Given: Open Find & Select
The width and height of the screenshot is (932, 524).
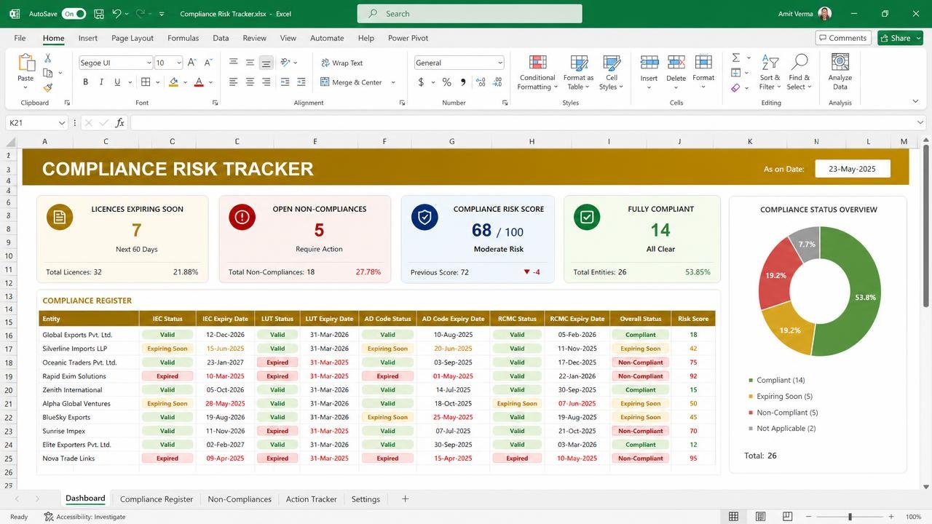Looking at the screenshot, I should coord(799,73).
